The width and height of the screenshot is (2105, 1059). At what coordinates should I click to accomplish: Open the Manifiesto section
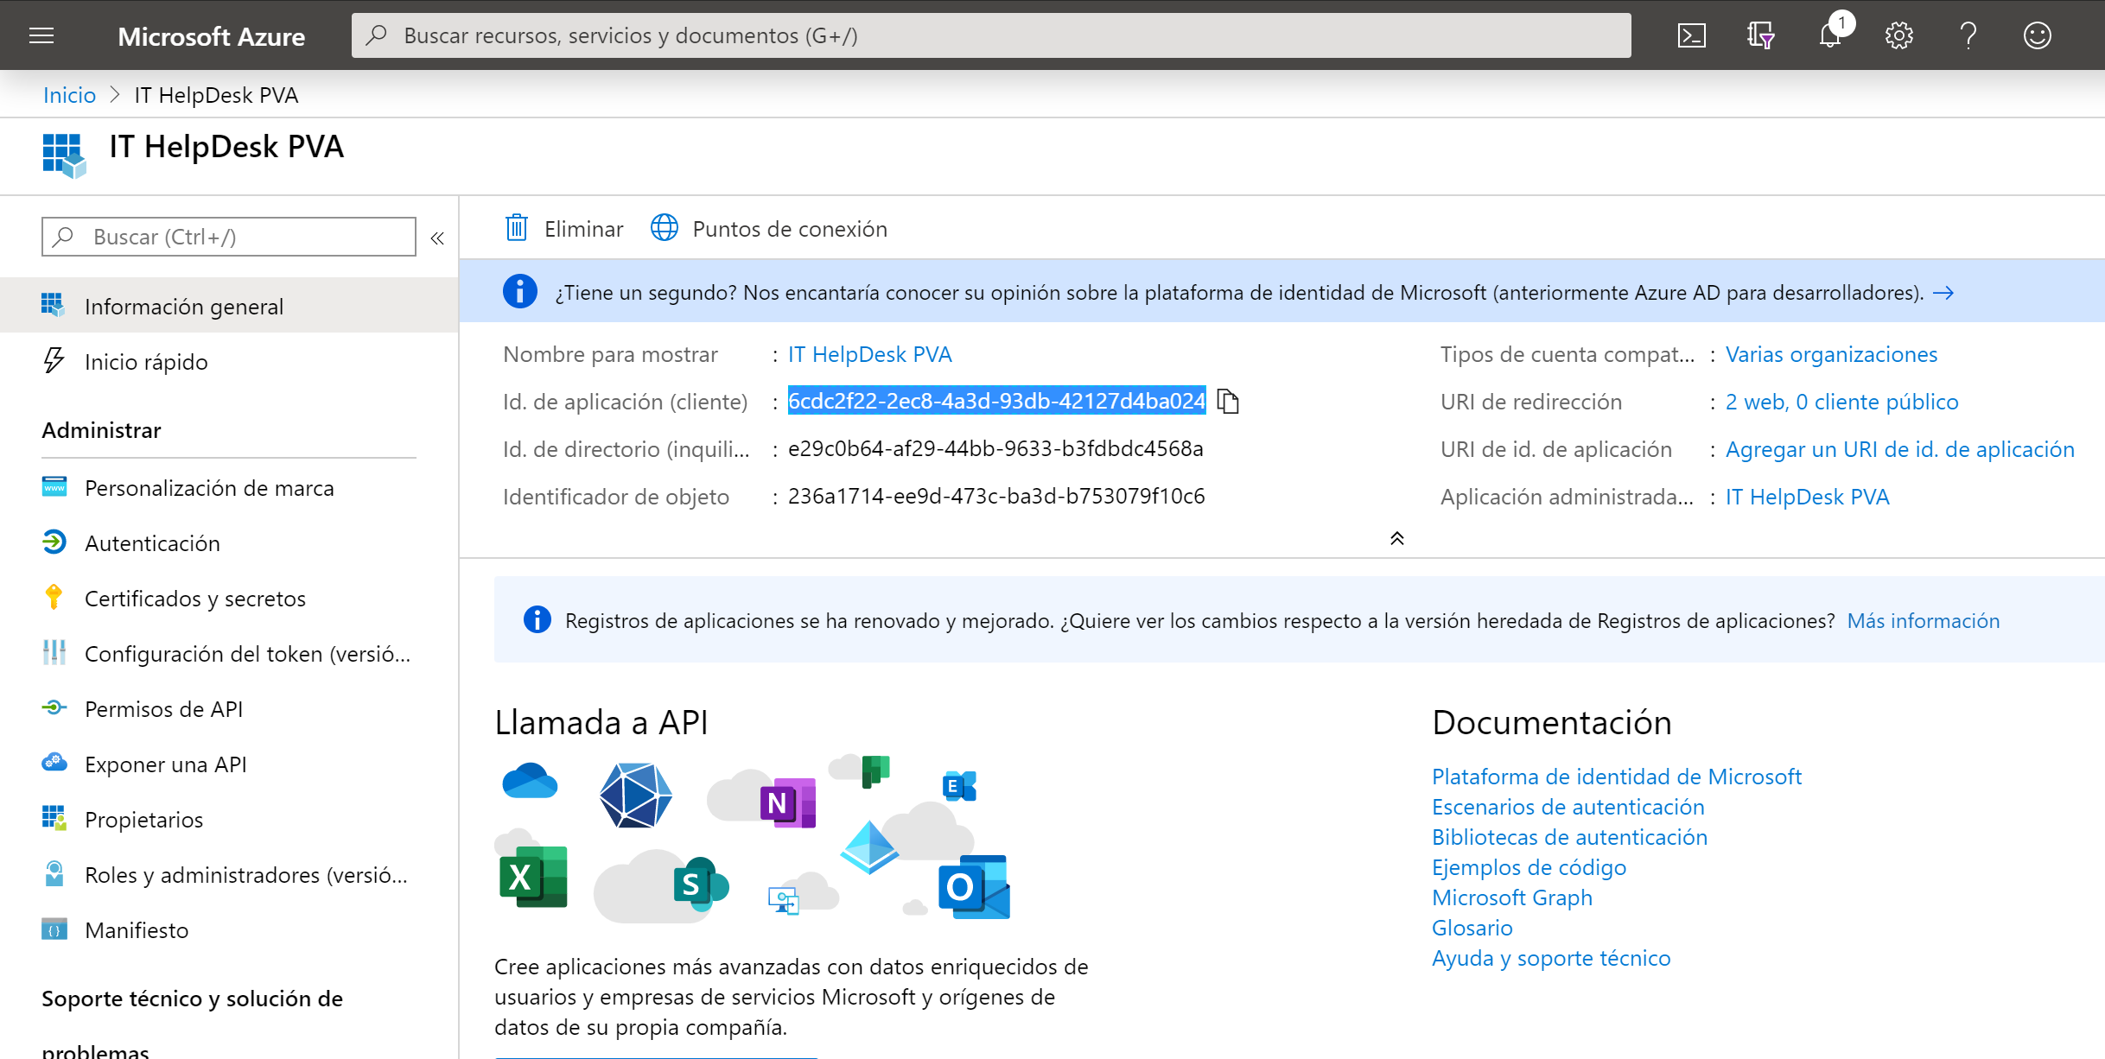point(137,929)
